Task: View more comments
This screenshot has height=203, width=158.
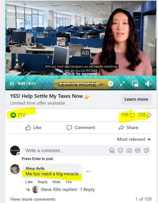Action: [x=33, y=199]
